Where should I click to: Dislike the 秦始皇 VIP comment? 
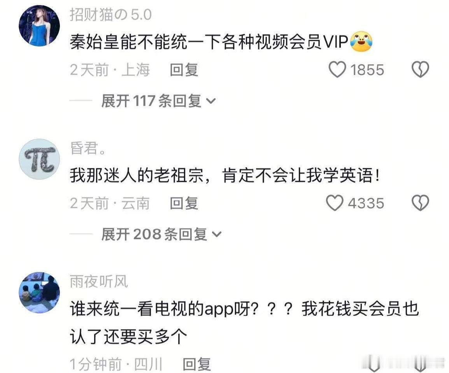pos(420,70)
